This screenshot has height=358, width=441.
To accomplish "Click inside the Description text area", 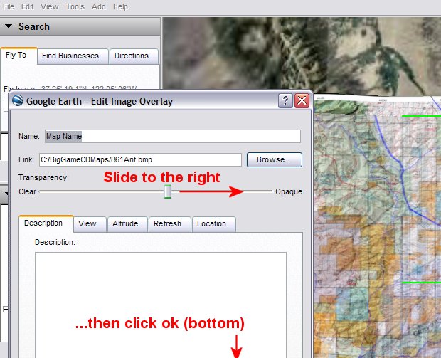I will (161, 305).
